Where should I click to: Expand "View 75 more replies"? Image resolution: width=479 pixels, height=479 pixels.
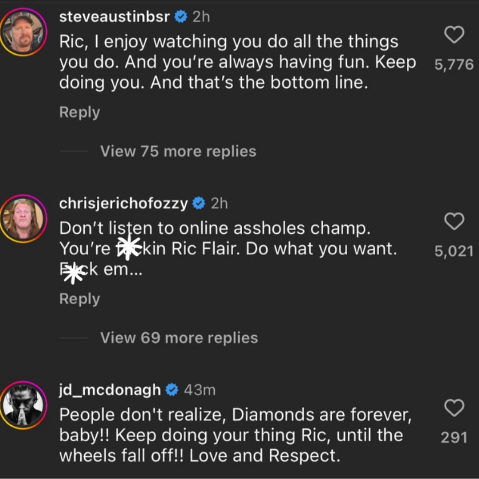point(178,151)
